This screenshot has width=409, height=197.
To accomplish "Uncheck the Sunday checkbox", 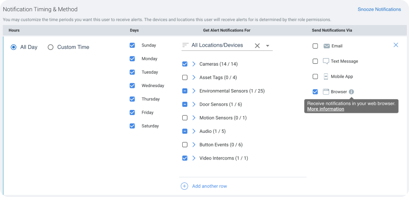I will (132, 45).
